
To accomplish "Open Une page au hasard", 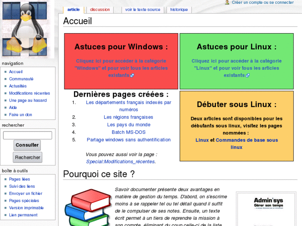I will tap(28, 100).
